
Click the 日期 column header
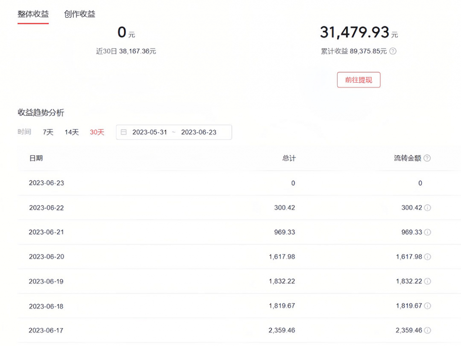pos(36,158)
